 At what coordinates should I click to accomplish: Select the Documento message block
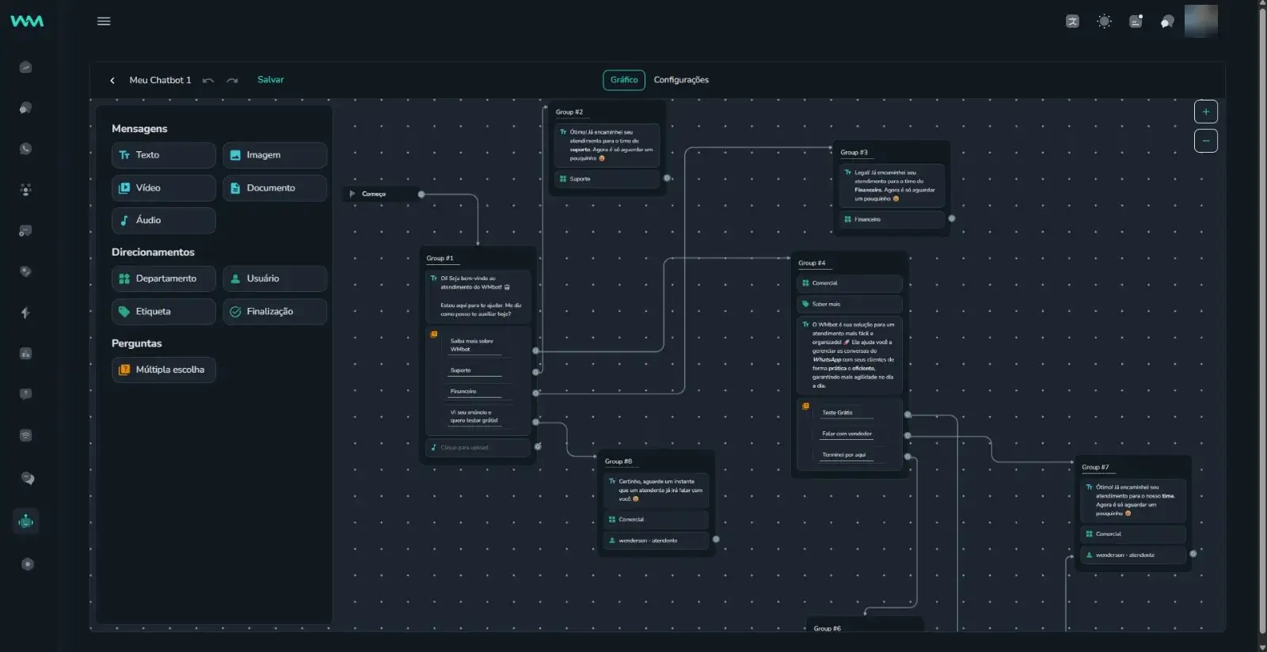point(275,188)
